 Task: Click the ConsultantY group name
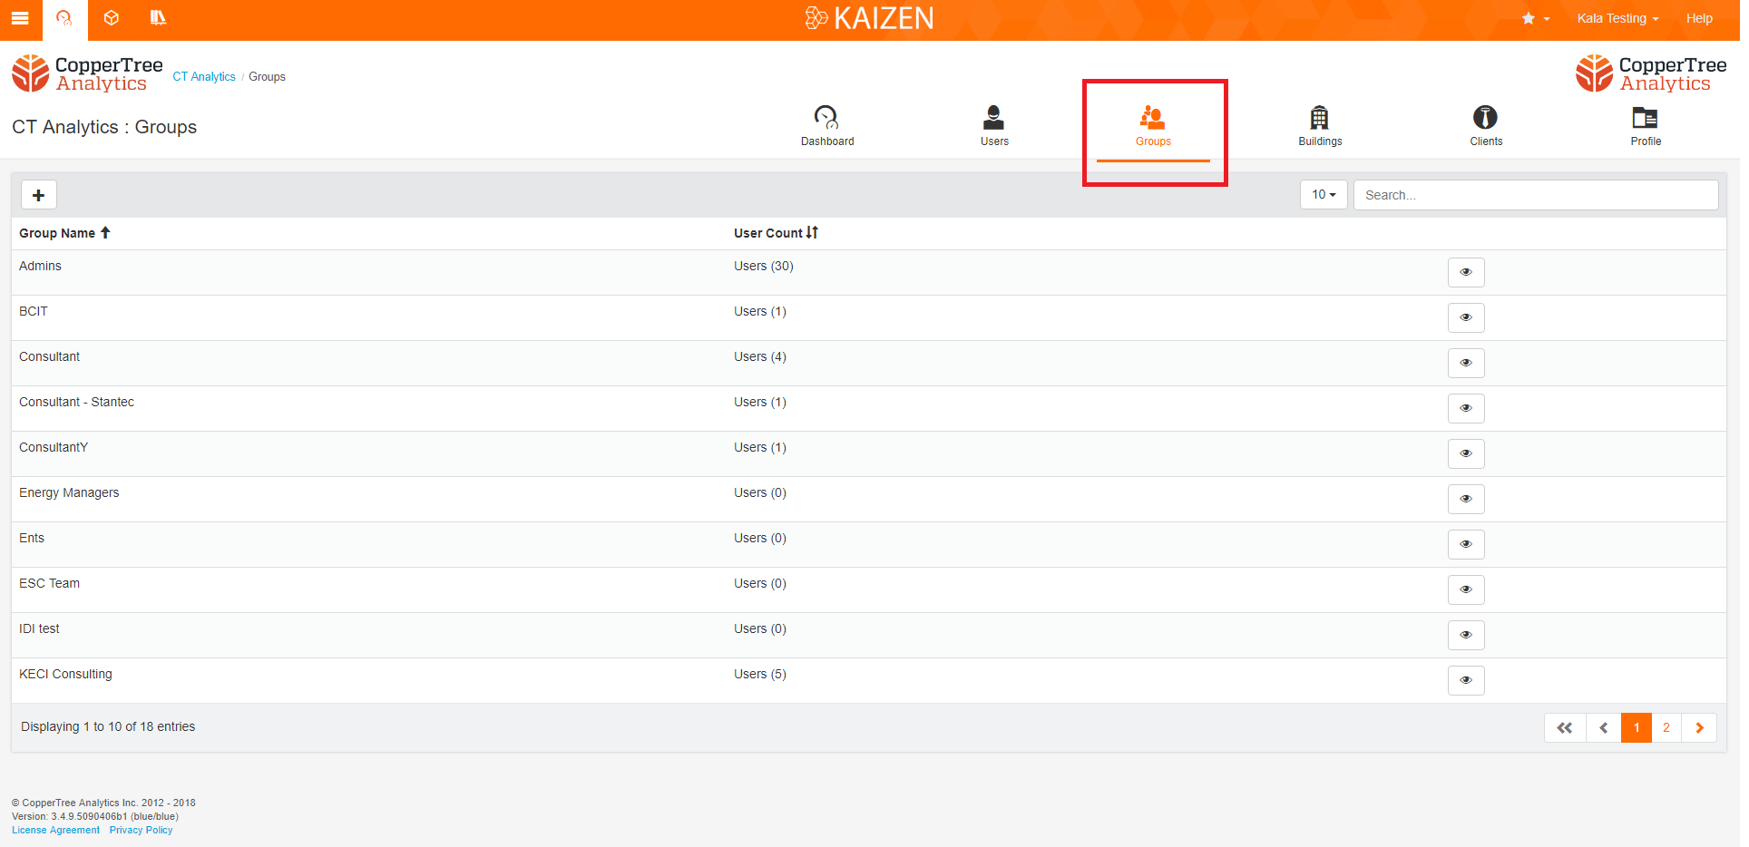pos(54,447)
